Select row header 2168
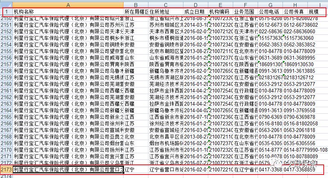 6,137
